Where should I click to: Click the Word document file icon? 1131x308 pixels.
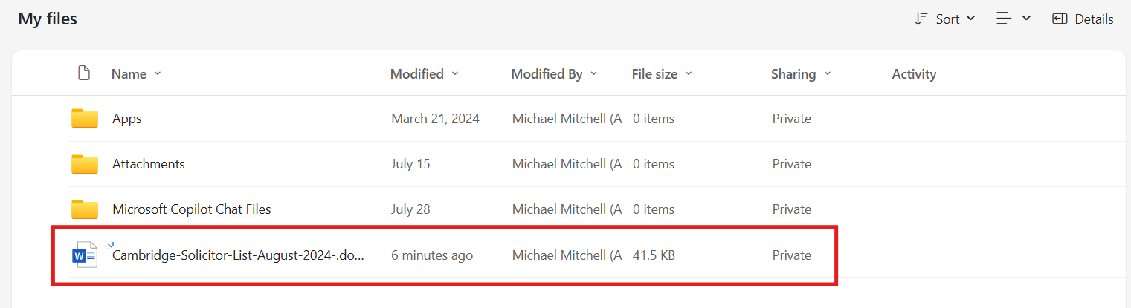click(85, 255)
